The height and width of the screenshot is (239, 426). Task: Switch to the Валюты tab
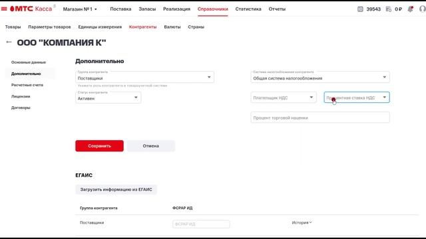172,27
